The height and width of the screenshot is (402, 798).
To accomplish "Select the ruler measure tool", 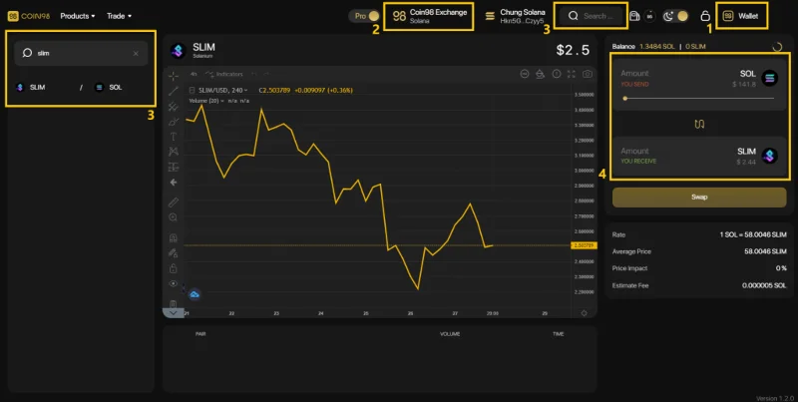I will [174, 202].
